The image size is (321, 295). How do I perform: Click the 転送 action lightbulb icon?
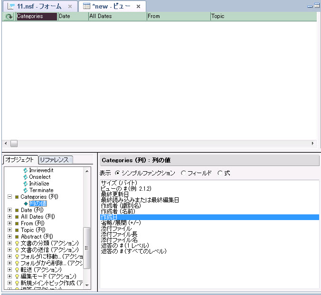pyautogui.click(x=17, y=270)
